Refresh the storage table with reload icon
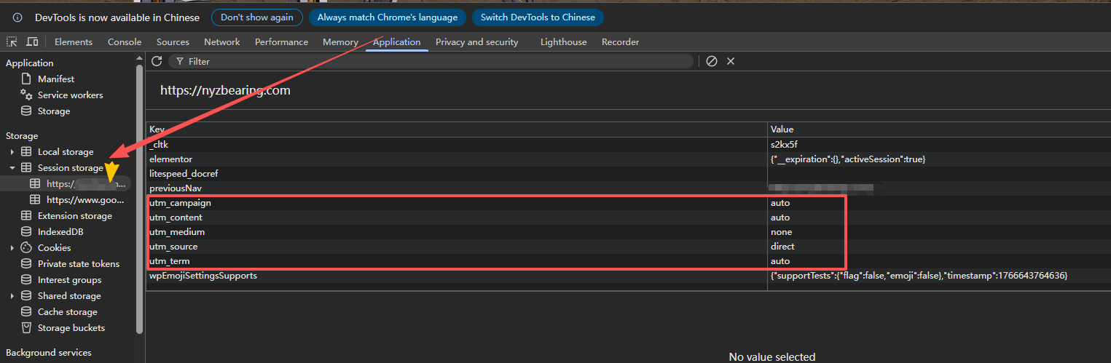The height and width of the screenshot is (363, 1111). pyautogui.click(x=156, y=61)
